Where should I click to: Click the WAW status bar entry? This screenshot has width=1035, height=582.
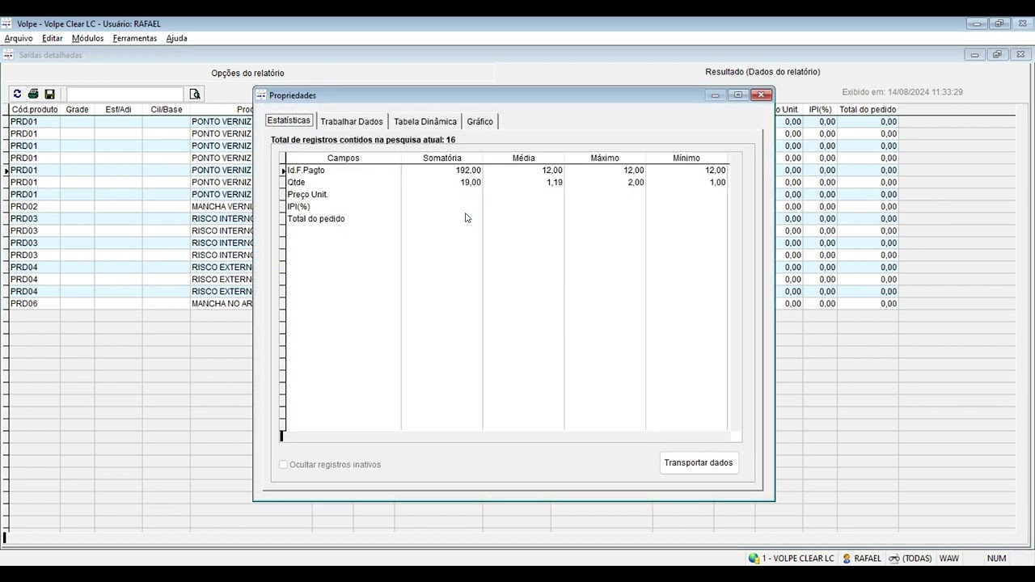(x=948, y=559)
